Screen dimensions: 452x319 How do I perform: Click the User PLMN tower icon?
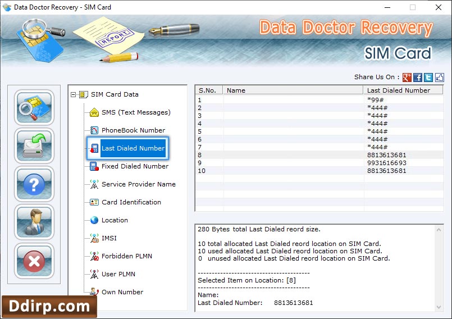click(x=94, y=274)
